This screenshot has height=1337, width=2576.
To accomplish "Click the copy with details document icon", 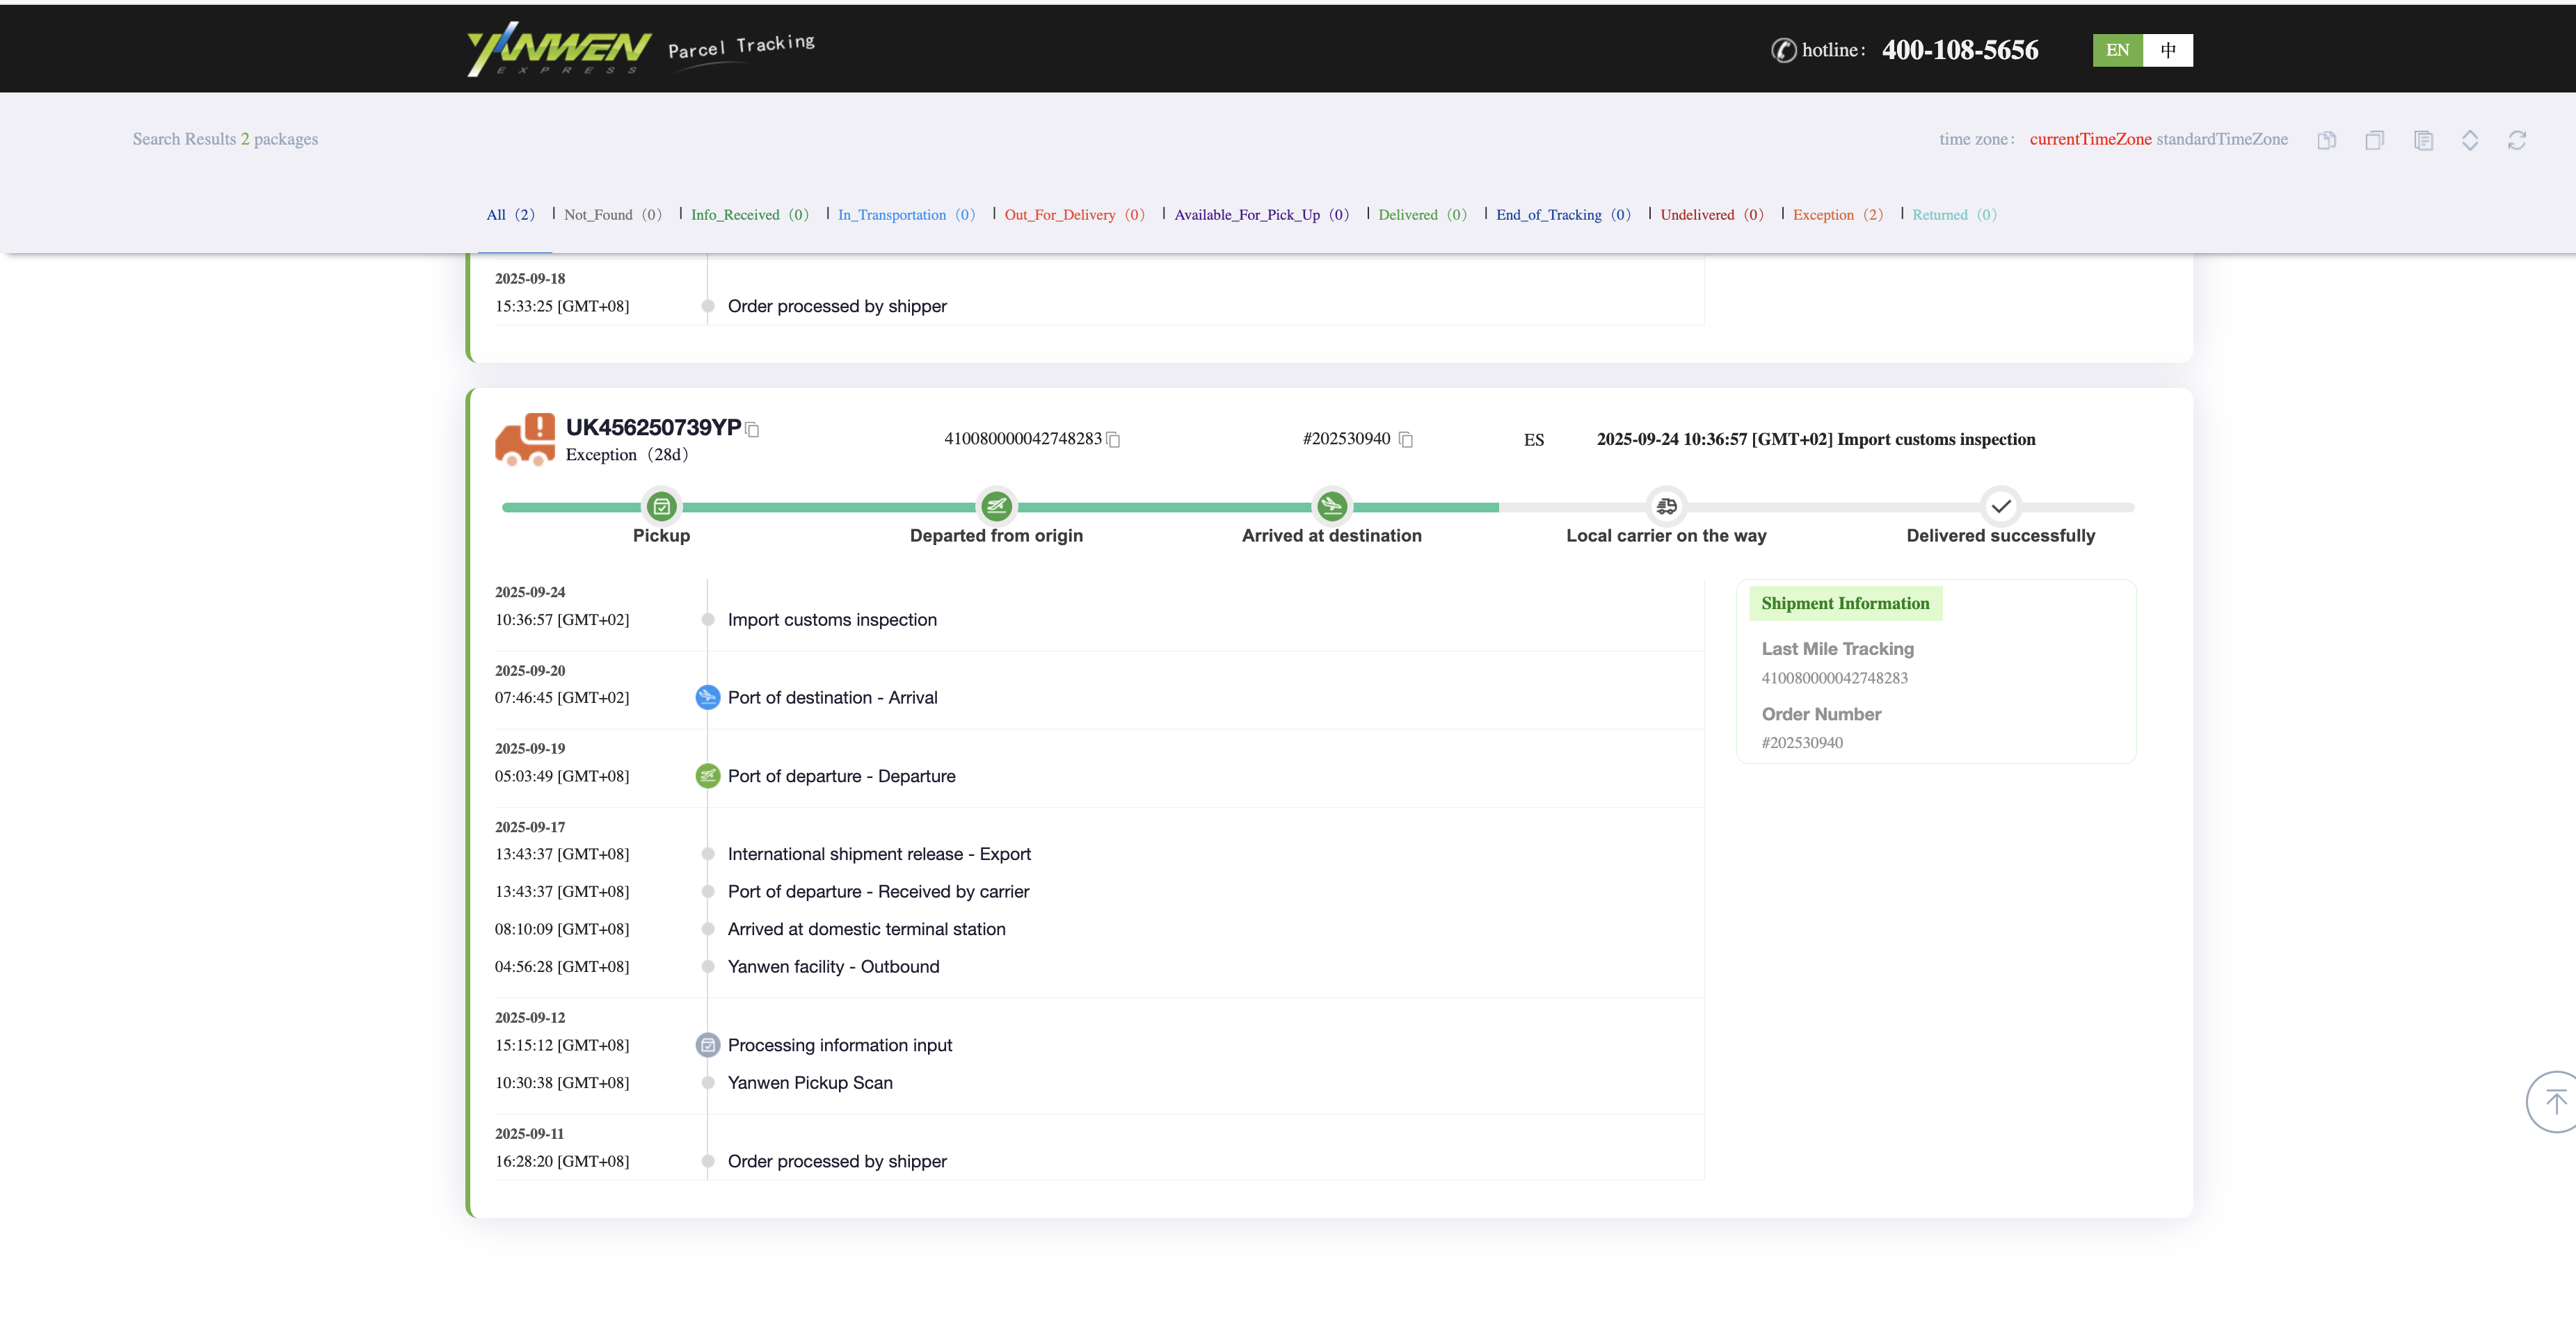I will click(2422, 140).
